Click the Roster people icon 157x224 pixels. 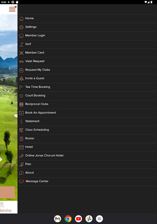(x=21, y=139)
